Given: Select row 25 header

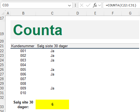Looking at the screenshot, I should tap(2, 65).
